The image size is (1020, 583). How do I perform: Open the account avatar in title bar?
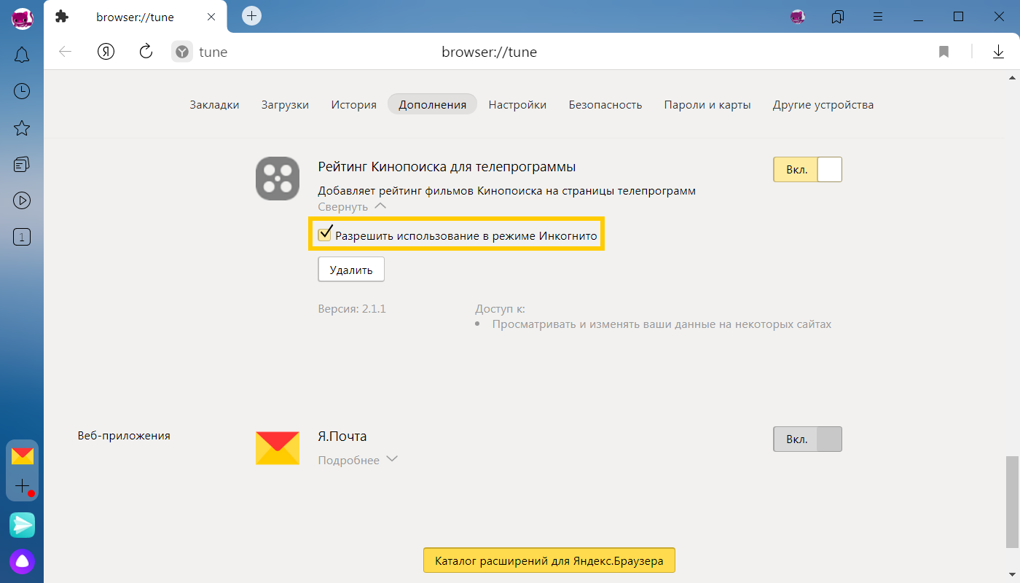click(x=798, y=16)
